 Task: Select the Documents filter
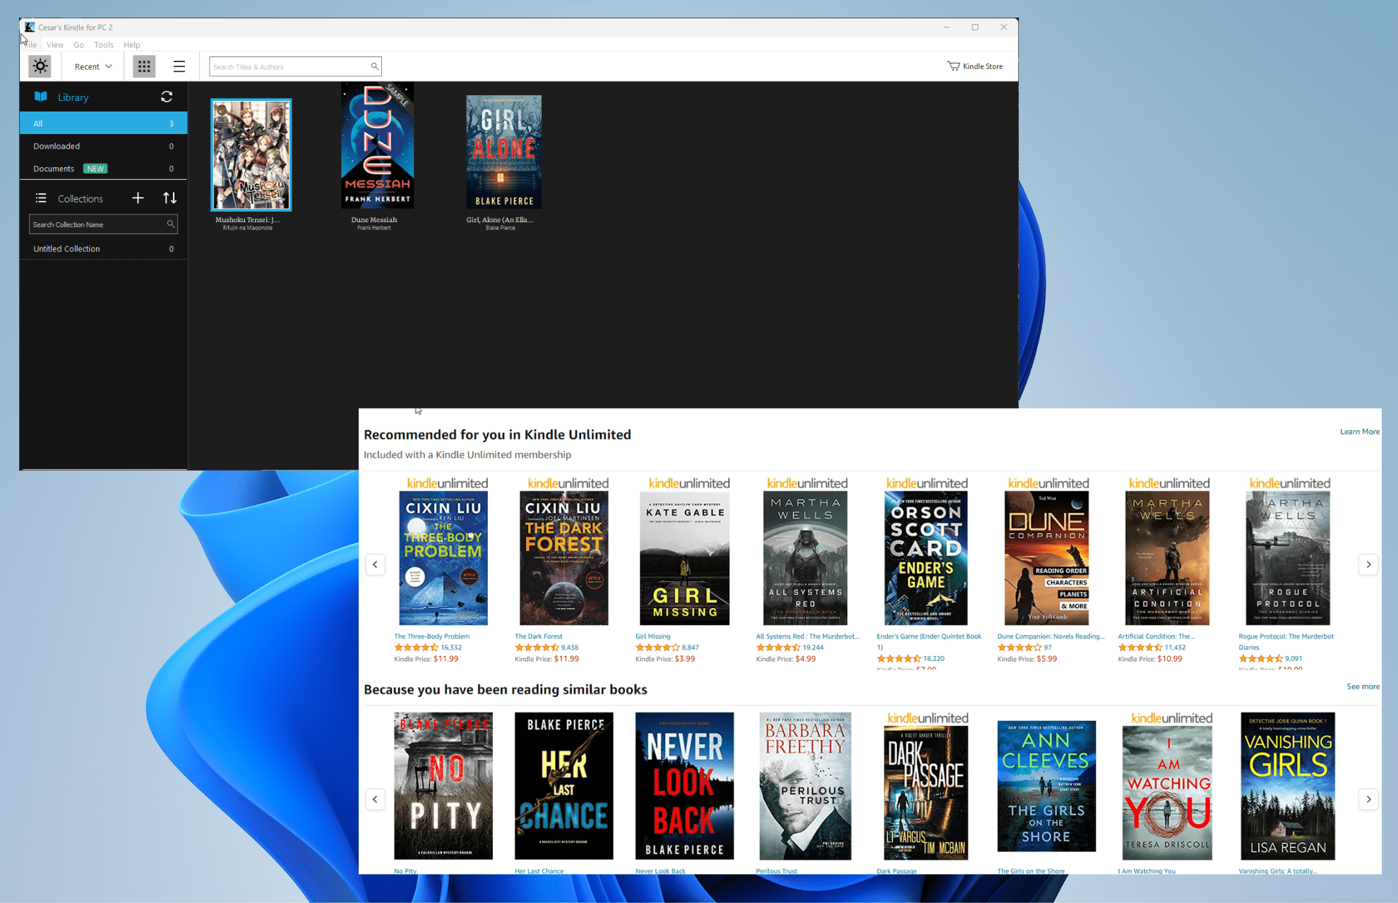[103, 169]
